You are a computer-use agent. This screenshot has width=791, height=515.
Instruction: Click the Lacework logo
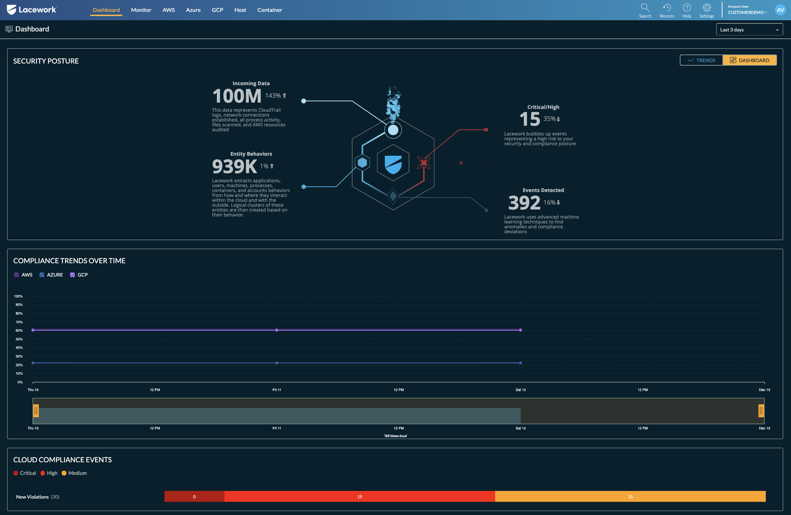point(31,10)
